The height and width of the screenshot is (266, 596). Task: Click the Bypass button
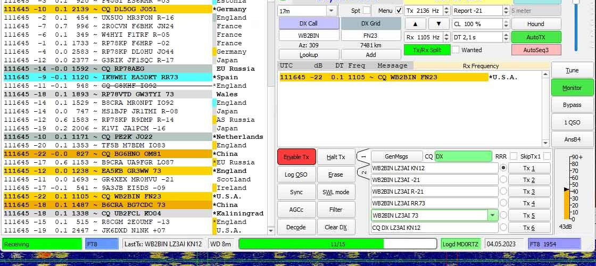[x=572, y=105]
